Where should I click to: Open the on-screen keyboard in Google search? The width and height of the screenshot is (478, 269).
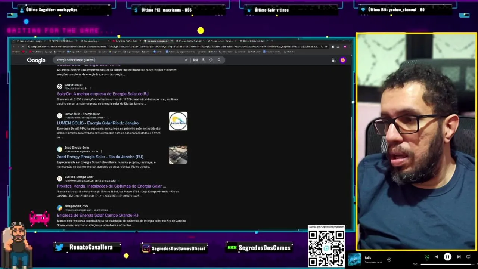195,60
